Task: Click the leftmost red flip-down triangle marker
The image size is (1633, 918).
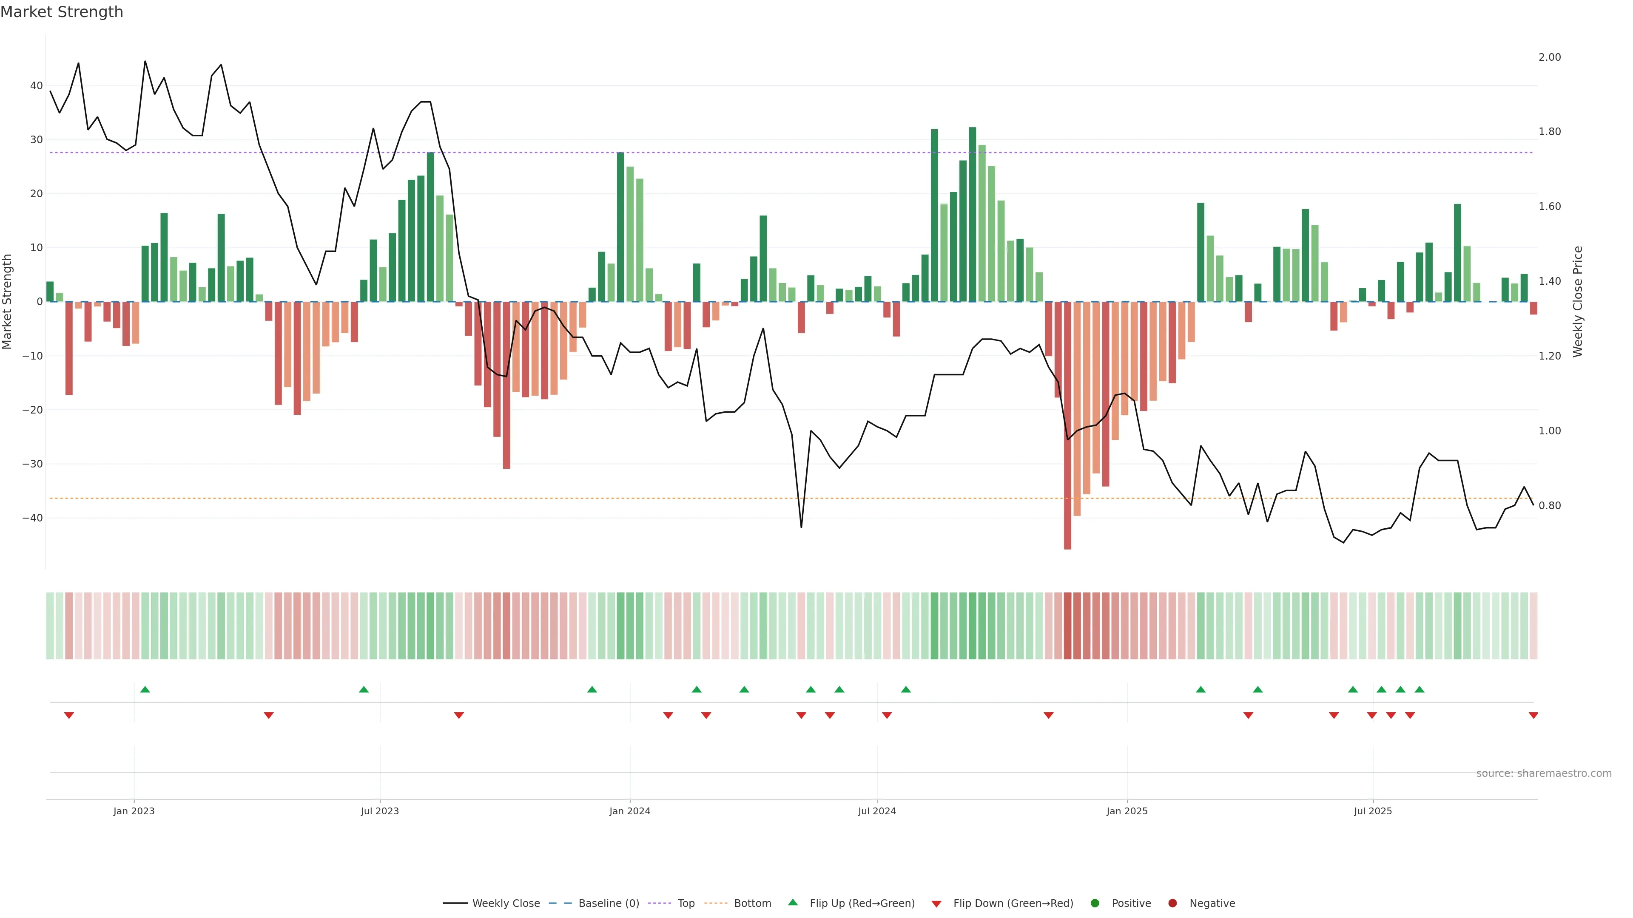Action: (x=69, y=715)
